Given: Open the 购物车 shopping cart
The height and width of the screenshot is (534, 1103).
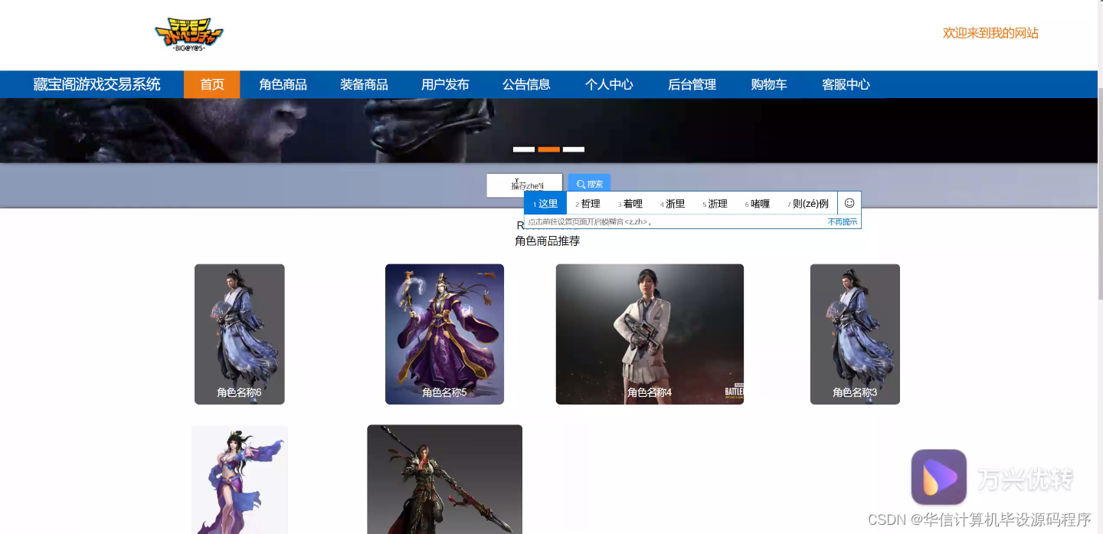Looking at the screenshot, I should [x=769, y=84].
